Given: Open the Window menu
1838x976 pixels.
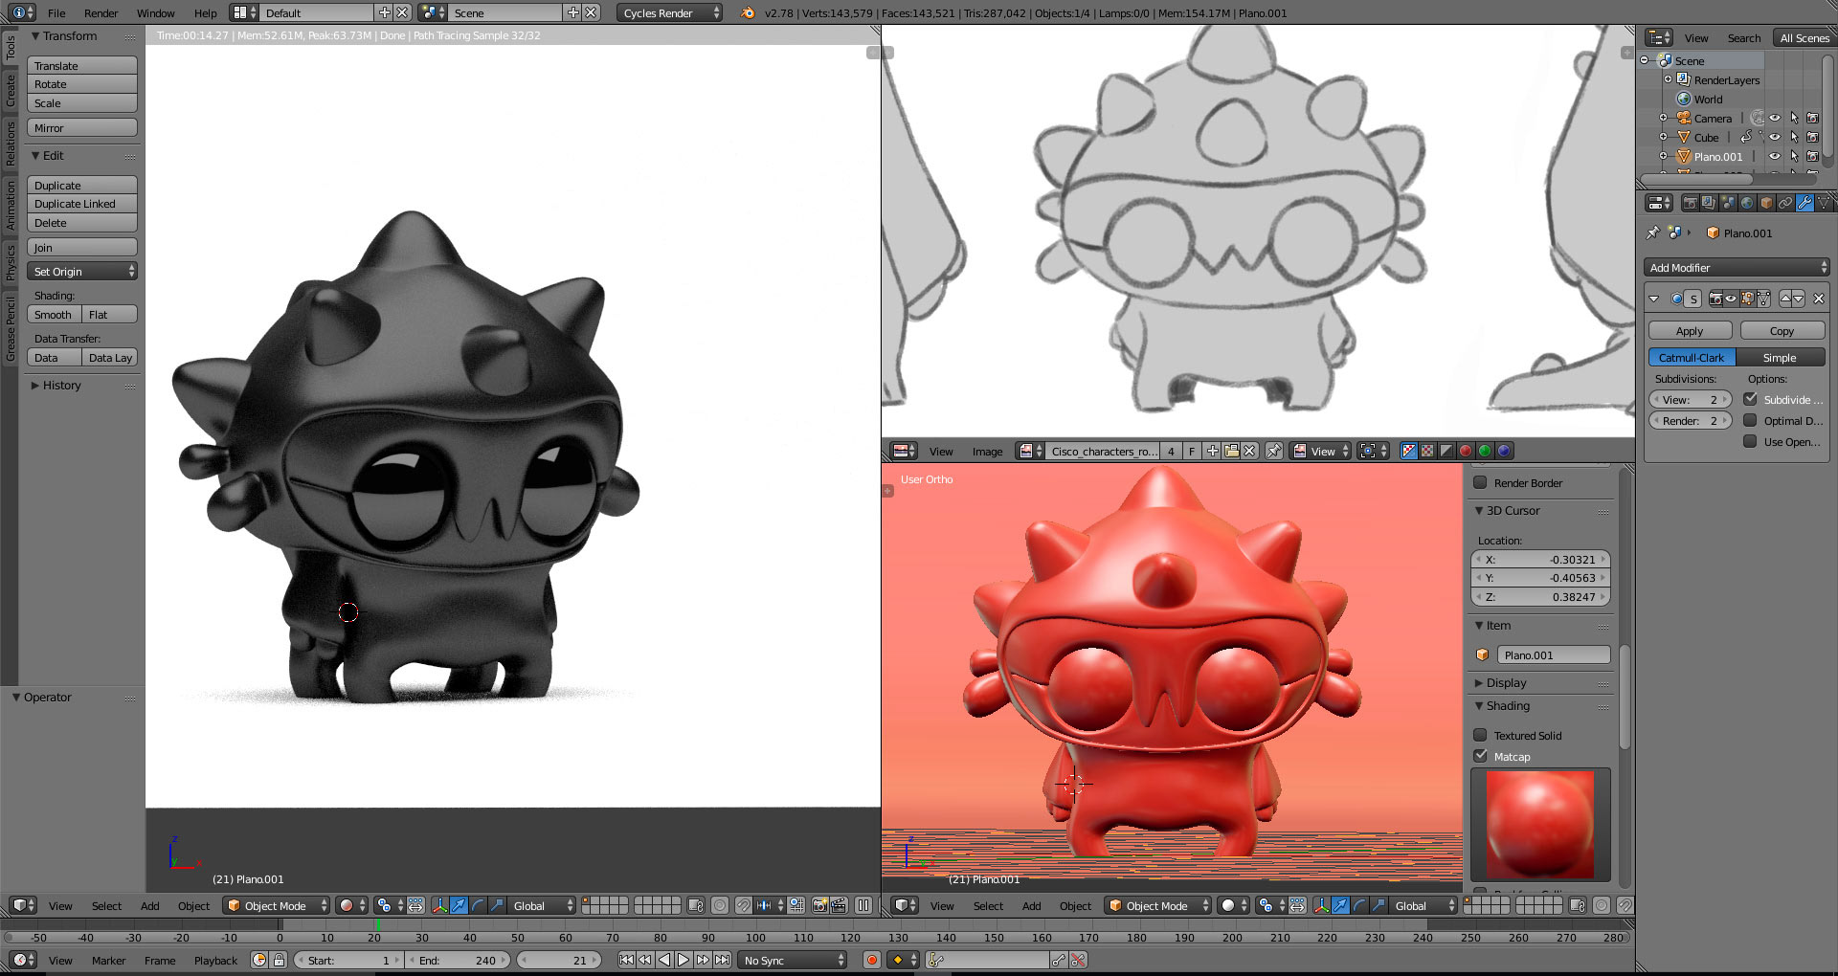Looking at the screenshot, I should (x=155, y=13).
